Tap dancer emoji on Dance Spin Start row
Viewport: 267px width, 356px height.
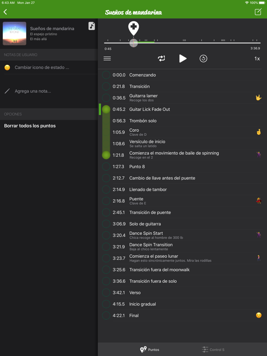(259, 235)
